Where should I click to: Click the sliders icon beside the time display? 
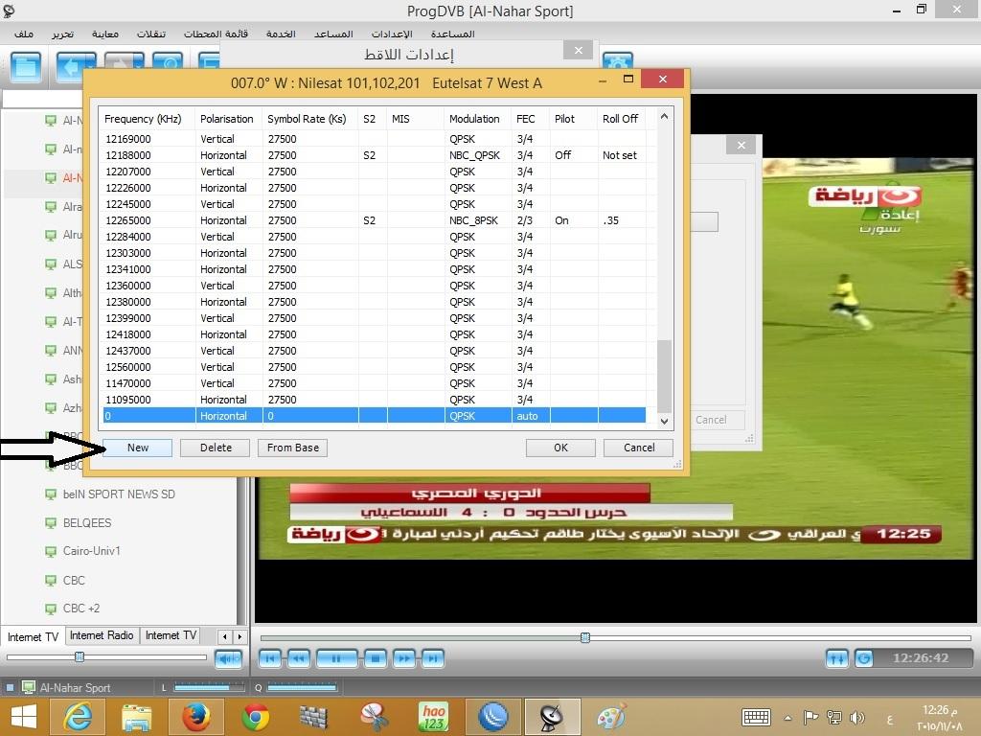[x=837, y=658]
